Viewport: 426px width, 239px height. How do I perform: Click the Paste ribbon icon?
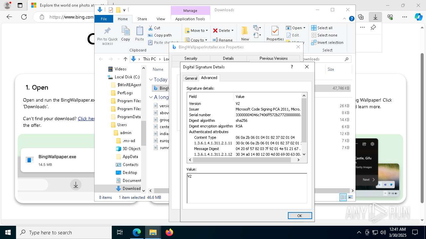pos(139,34)
